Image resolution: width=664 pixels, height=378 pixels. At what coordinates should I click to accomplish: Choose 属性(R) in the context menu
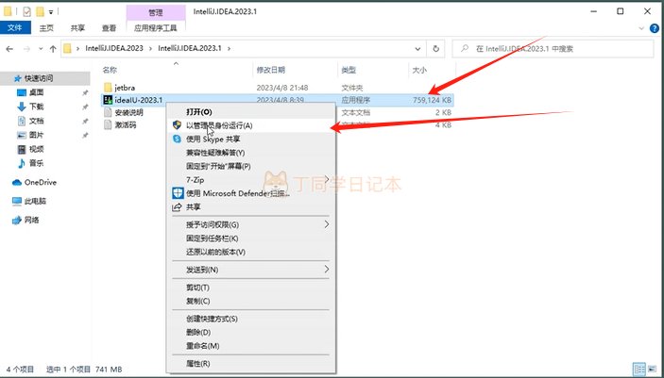click(x=250, y=364)
